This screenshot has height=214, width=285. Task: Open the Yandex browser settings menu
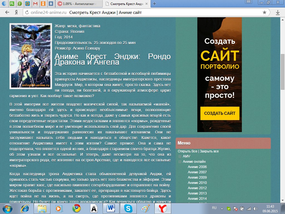[249, 2]
